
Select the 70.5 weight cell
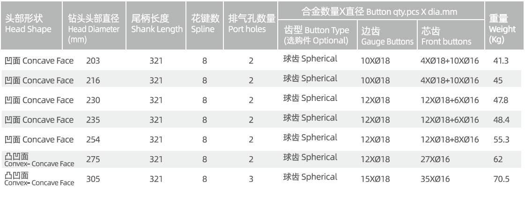501,179
